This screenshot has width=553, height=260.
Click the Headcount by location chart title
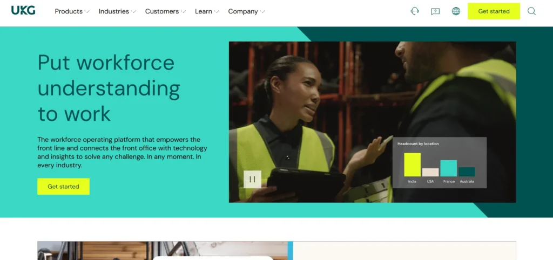point(418,143)
